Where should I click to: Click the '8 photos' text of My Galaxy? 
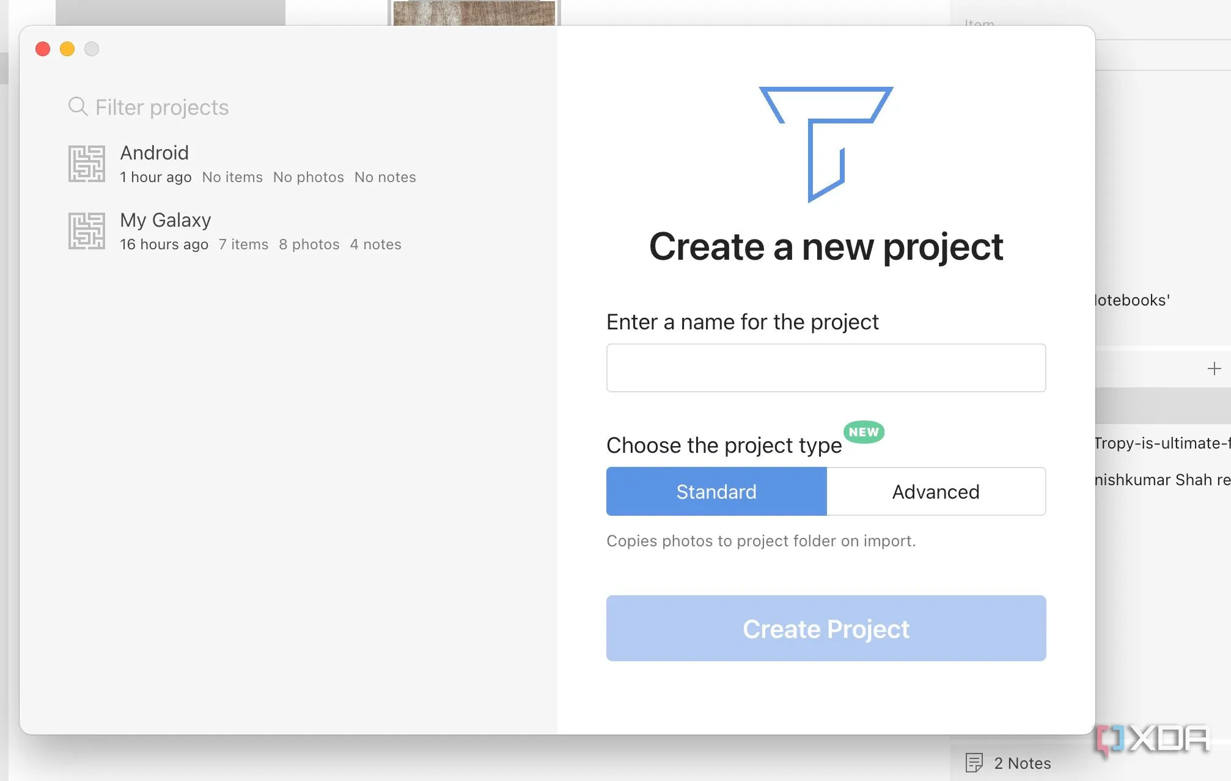click(x=309, y=244)
